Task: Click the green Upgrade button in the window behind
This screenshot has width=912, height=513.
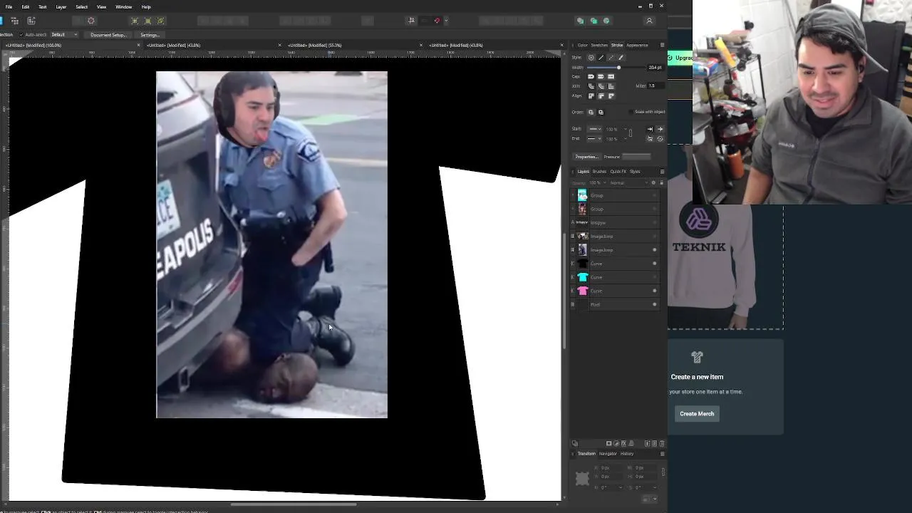Action: tap(680, 58)
